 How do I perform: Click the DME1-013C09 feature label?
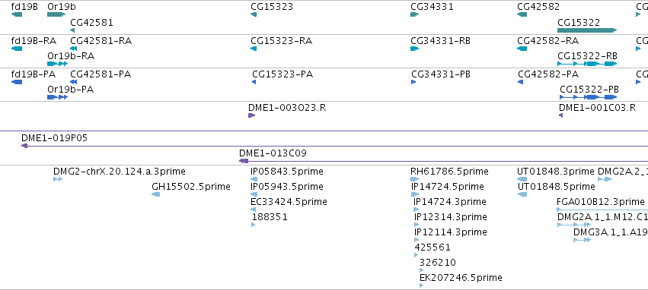point(273,153)
